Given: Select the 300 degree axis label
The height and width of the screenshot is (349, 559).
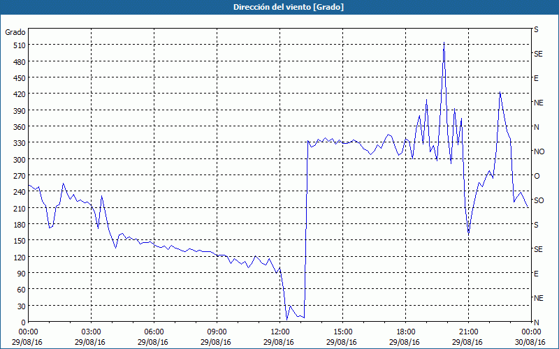Looking at the screenshot, I should (x=19, y=160).
